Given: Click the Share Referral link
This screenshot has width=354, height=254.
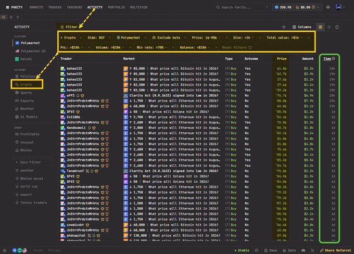Looking at the screenshot, I should click(336, 250).
